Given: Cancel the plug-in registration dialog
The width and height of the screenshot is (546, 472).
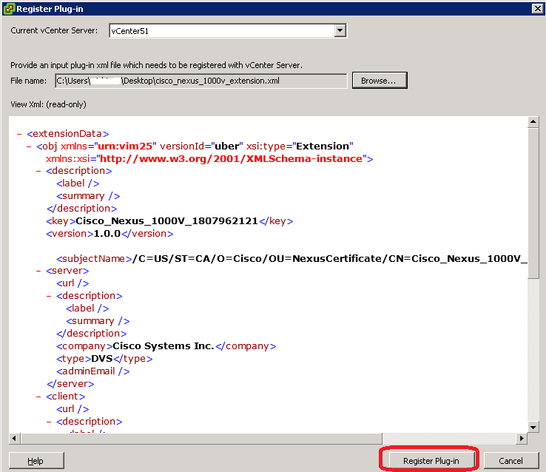Looking at the screenshot, I should 510,460.
